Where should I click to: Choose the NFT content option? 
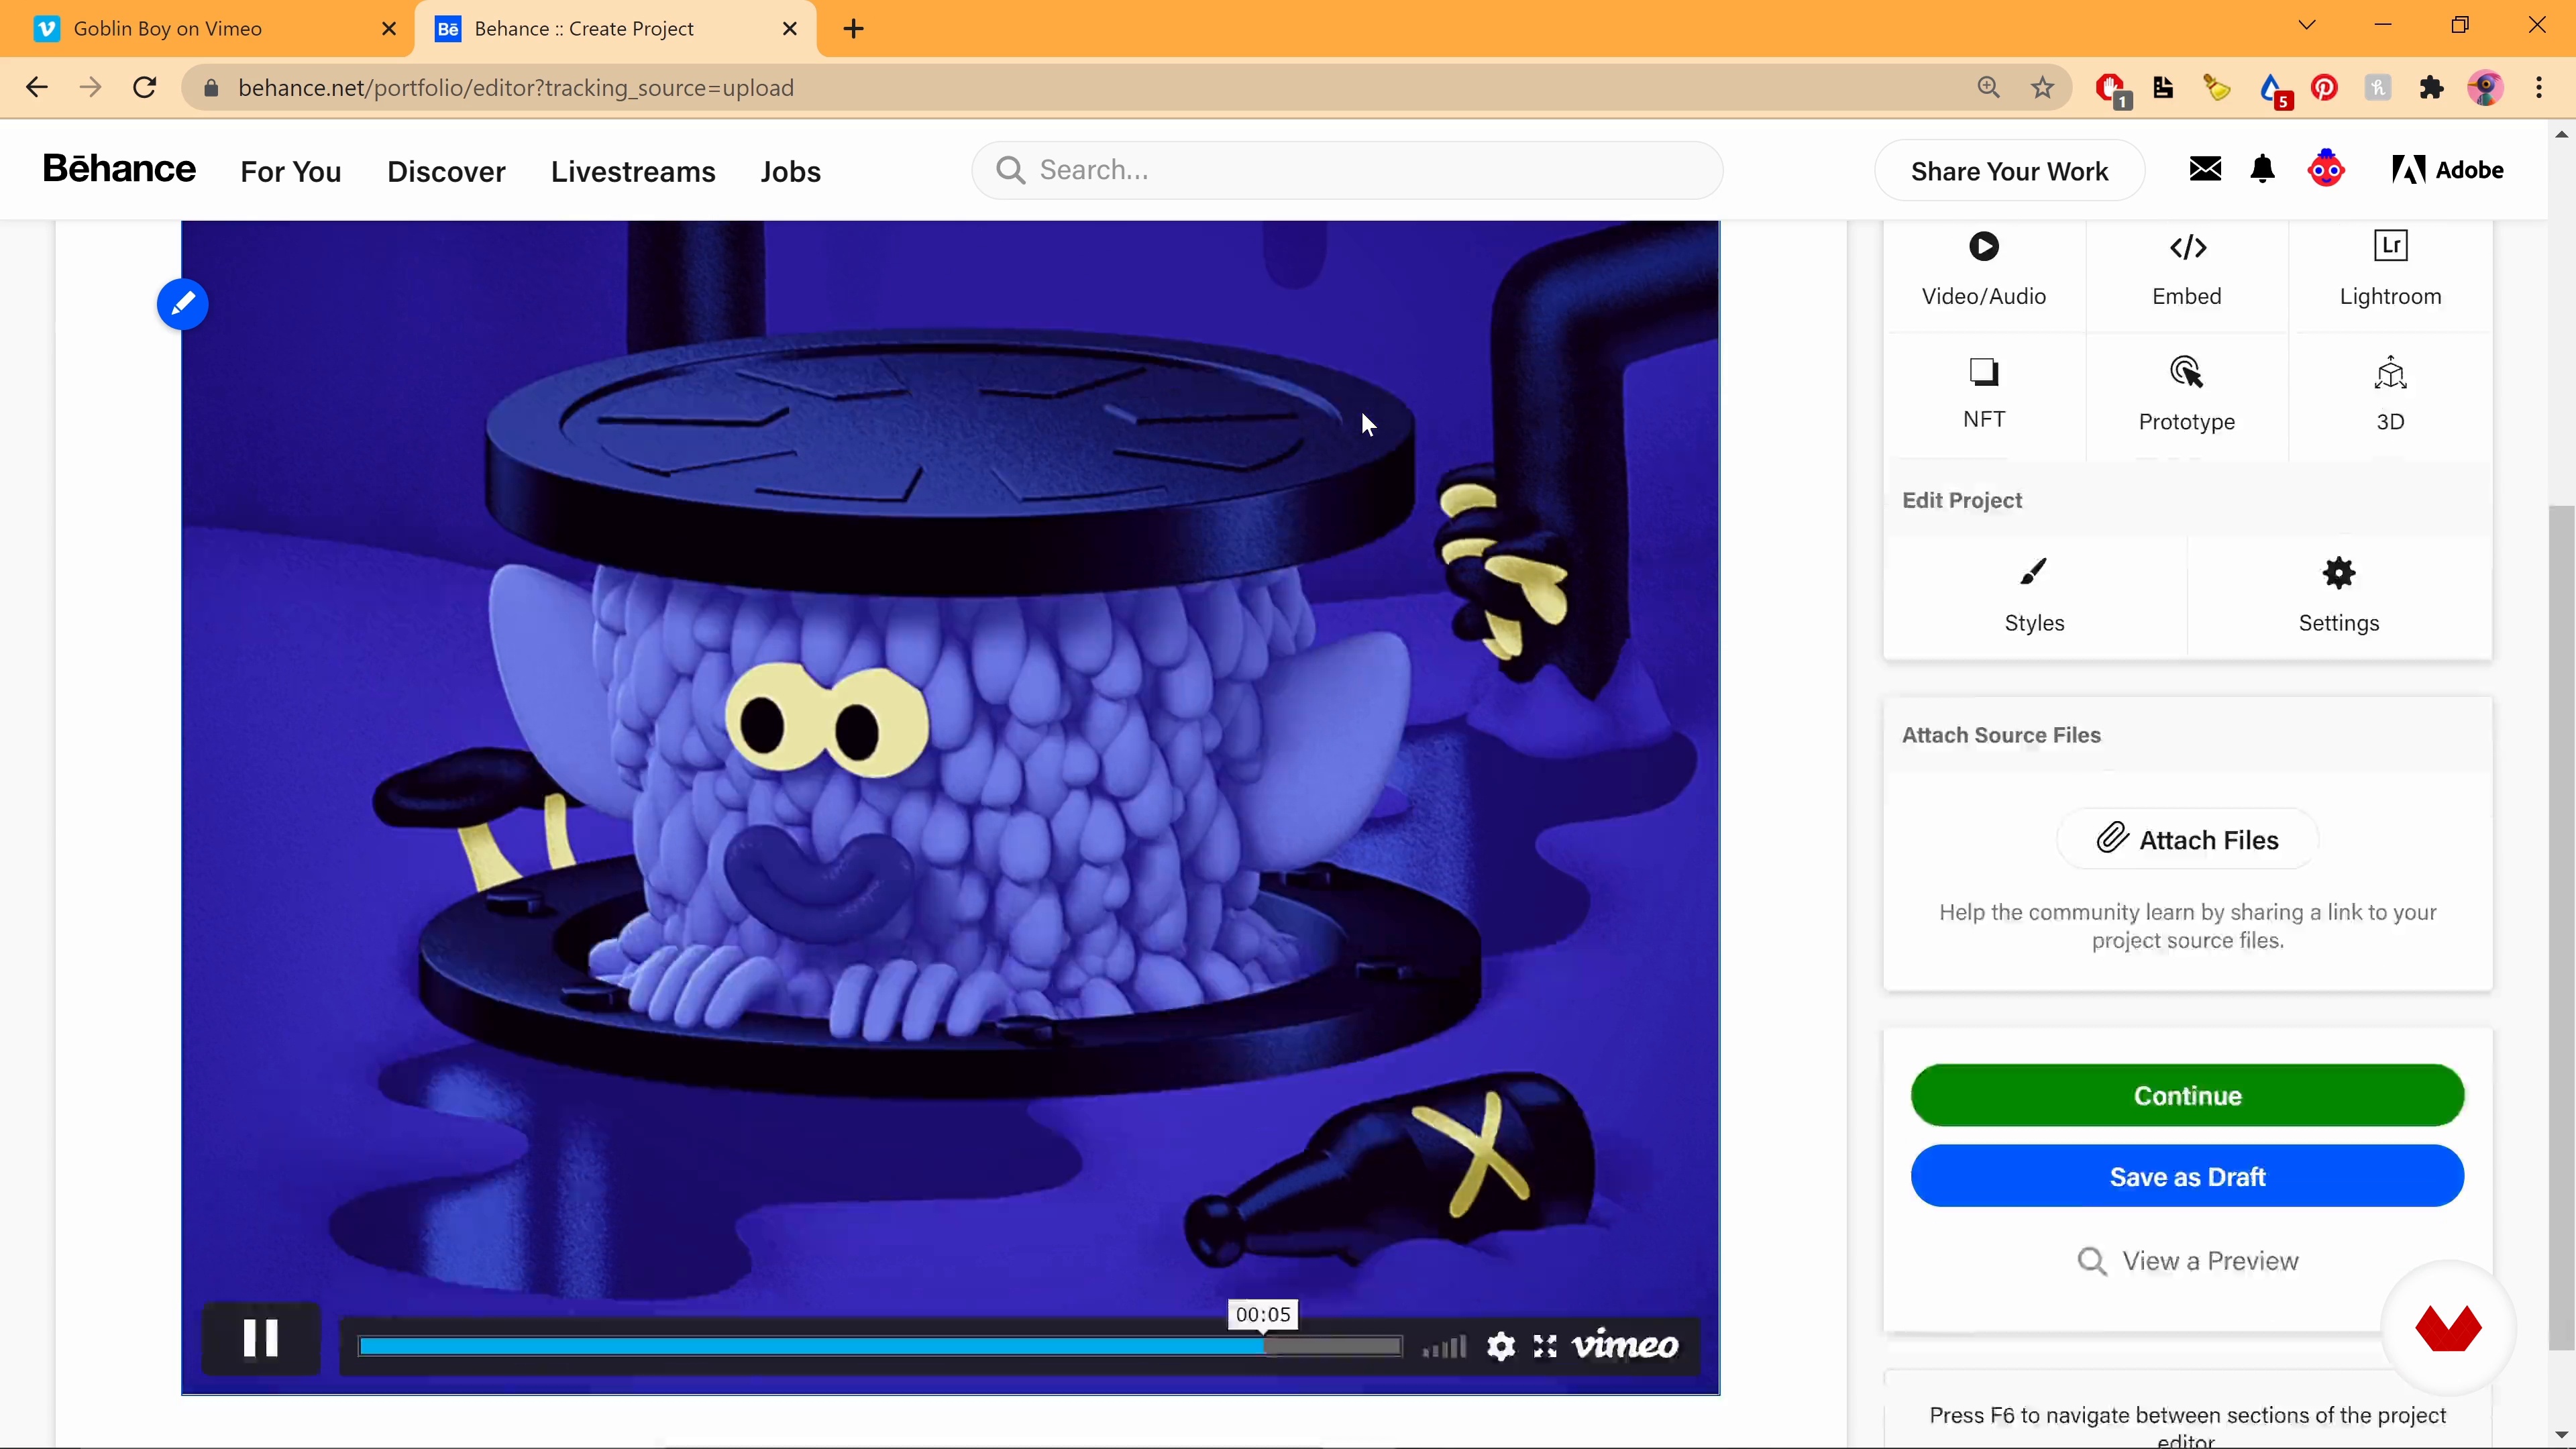1983,393
